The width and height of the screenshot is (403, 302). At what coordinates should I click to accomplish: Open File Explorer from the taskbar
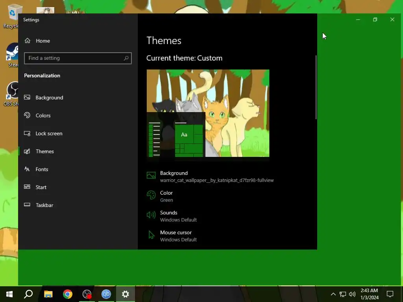coord(48,294)
